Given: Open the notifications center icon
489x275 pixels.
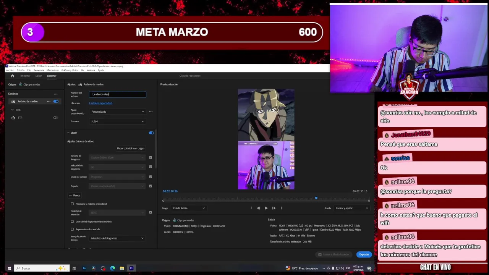Looking at the screenshot, I should (369, 269).
